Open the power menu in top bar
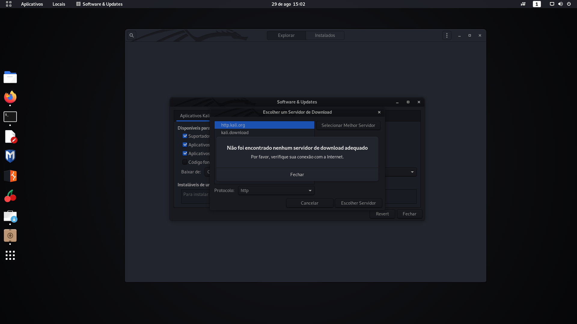Screen dimensions: 577x324 click(569, 4)
